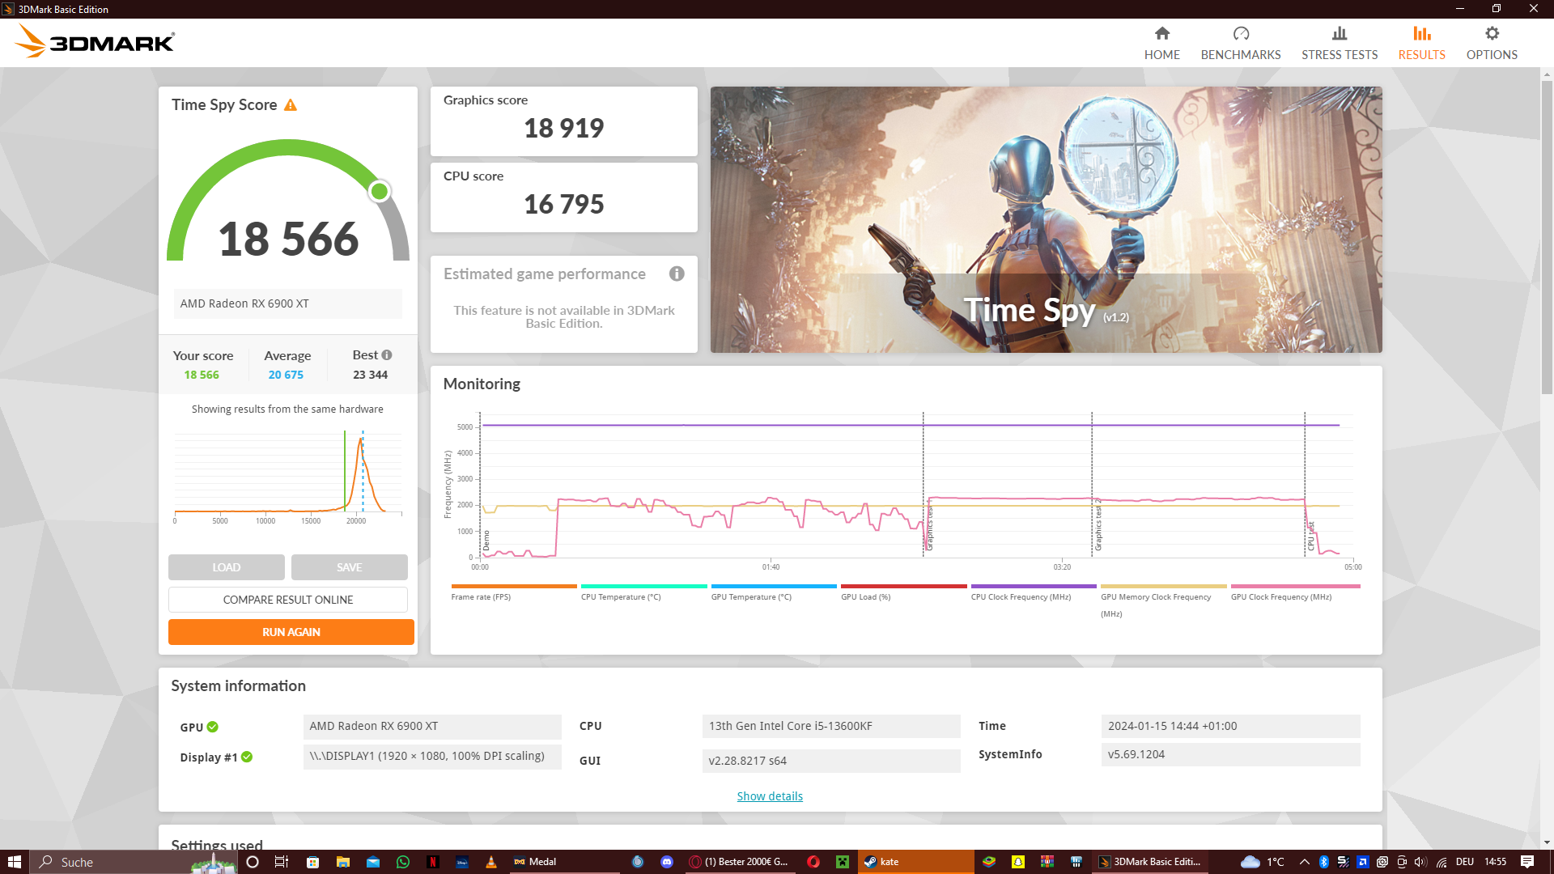Click the info icon beside Best score
This screenshot has height=874, width=1554.
tap(386, 354)
